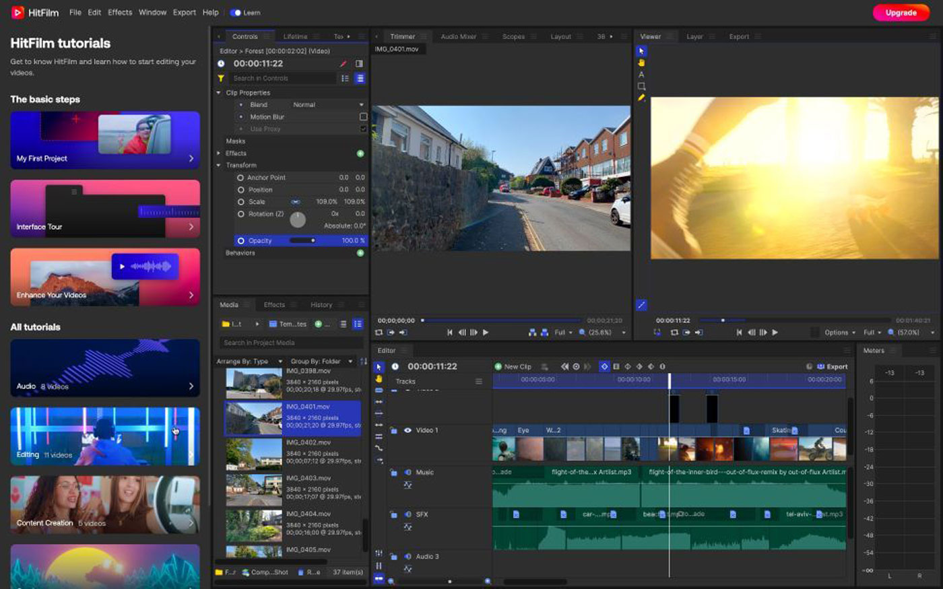The image size is (943, 589).
Task: Select the Hand tool in Viewer toolbar
Action: click(x=641, y=63)
